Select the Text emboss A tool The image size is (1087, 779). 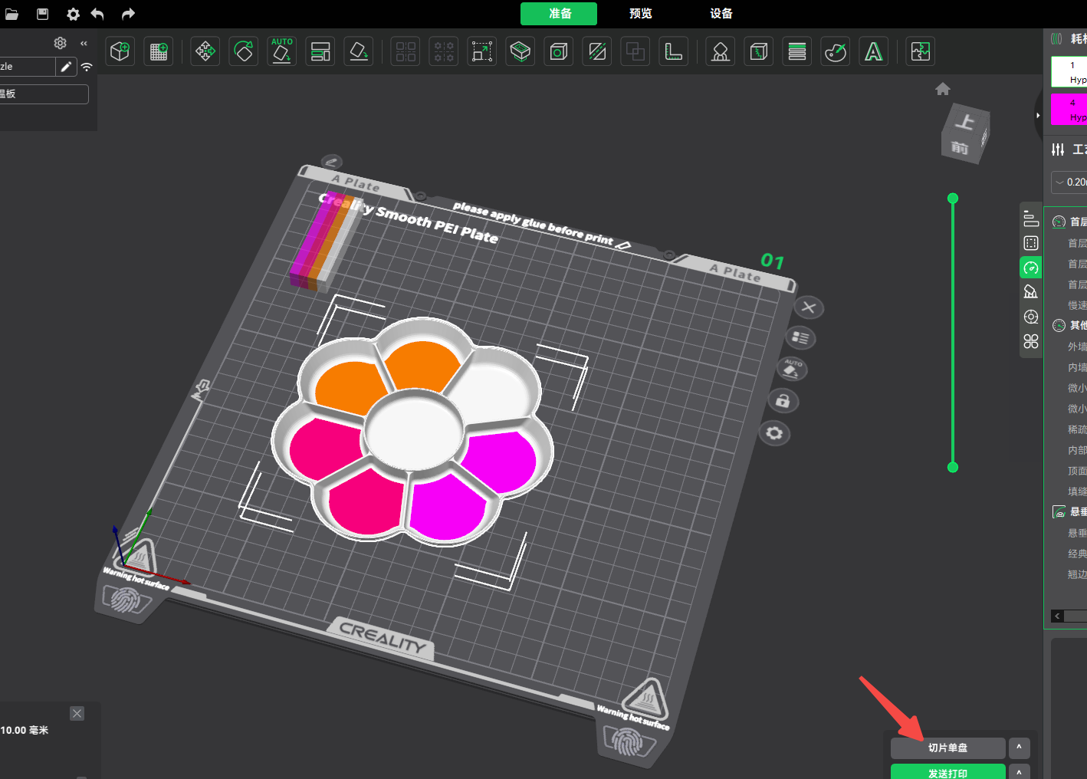point(874,51)
